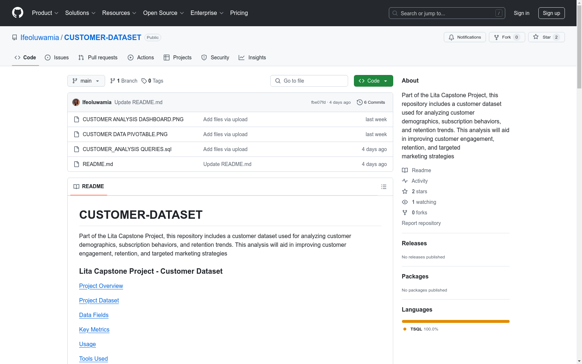Viewport: 582px width, 364px height.
Task: Star the CUSTOMER-DATASET repository
Action: [546, 37]
